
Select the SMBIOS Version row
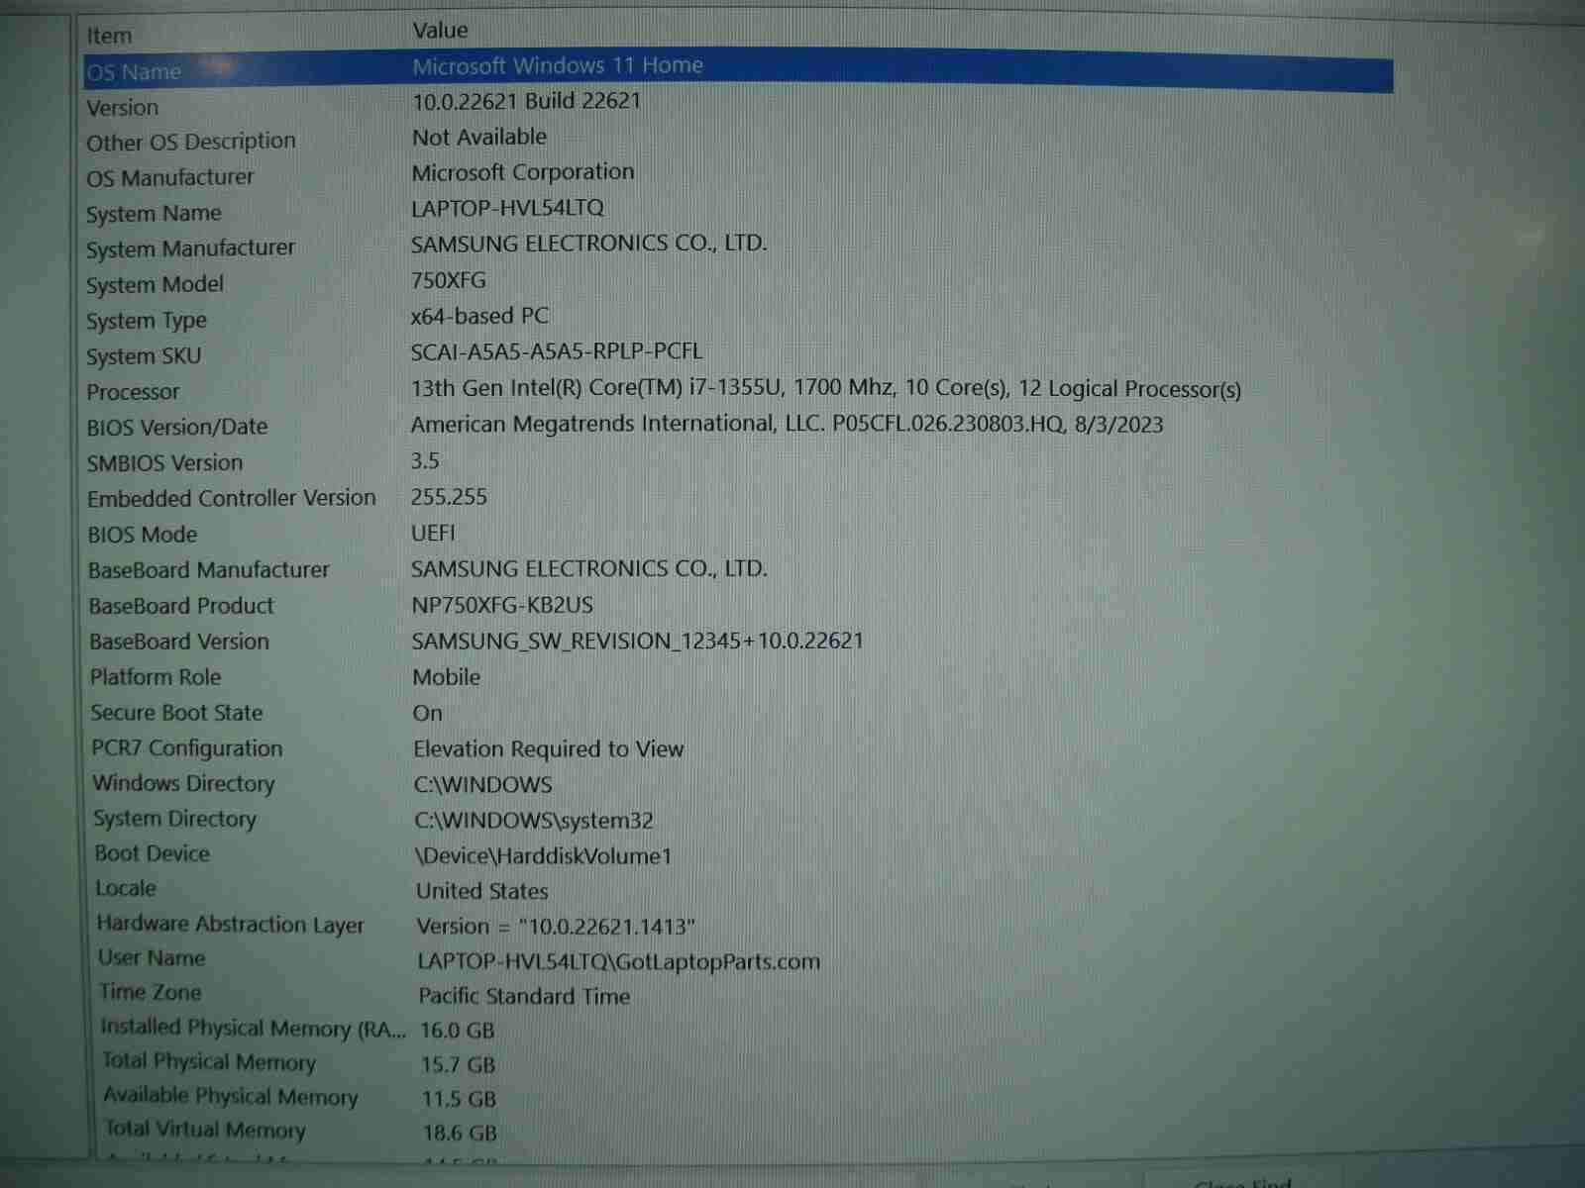tap(164, 463)
